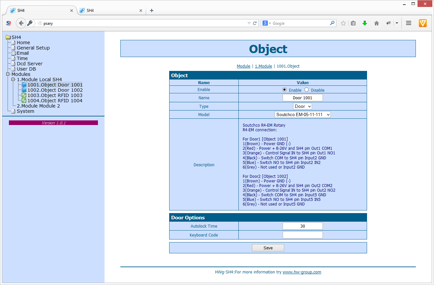Image resolution: width=434 pixels, height=285 pixels.
Task: Click the Keyboard Code field
Action: 302,235
